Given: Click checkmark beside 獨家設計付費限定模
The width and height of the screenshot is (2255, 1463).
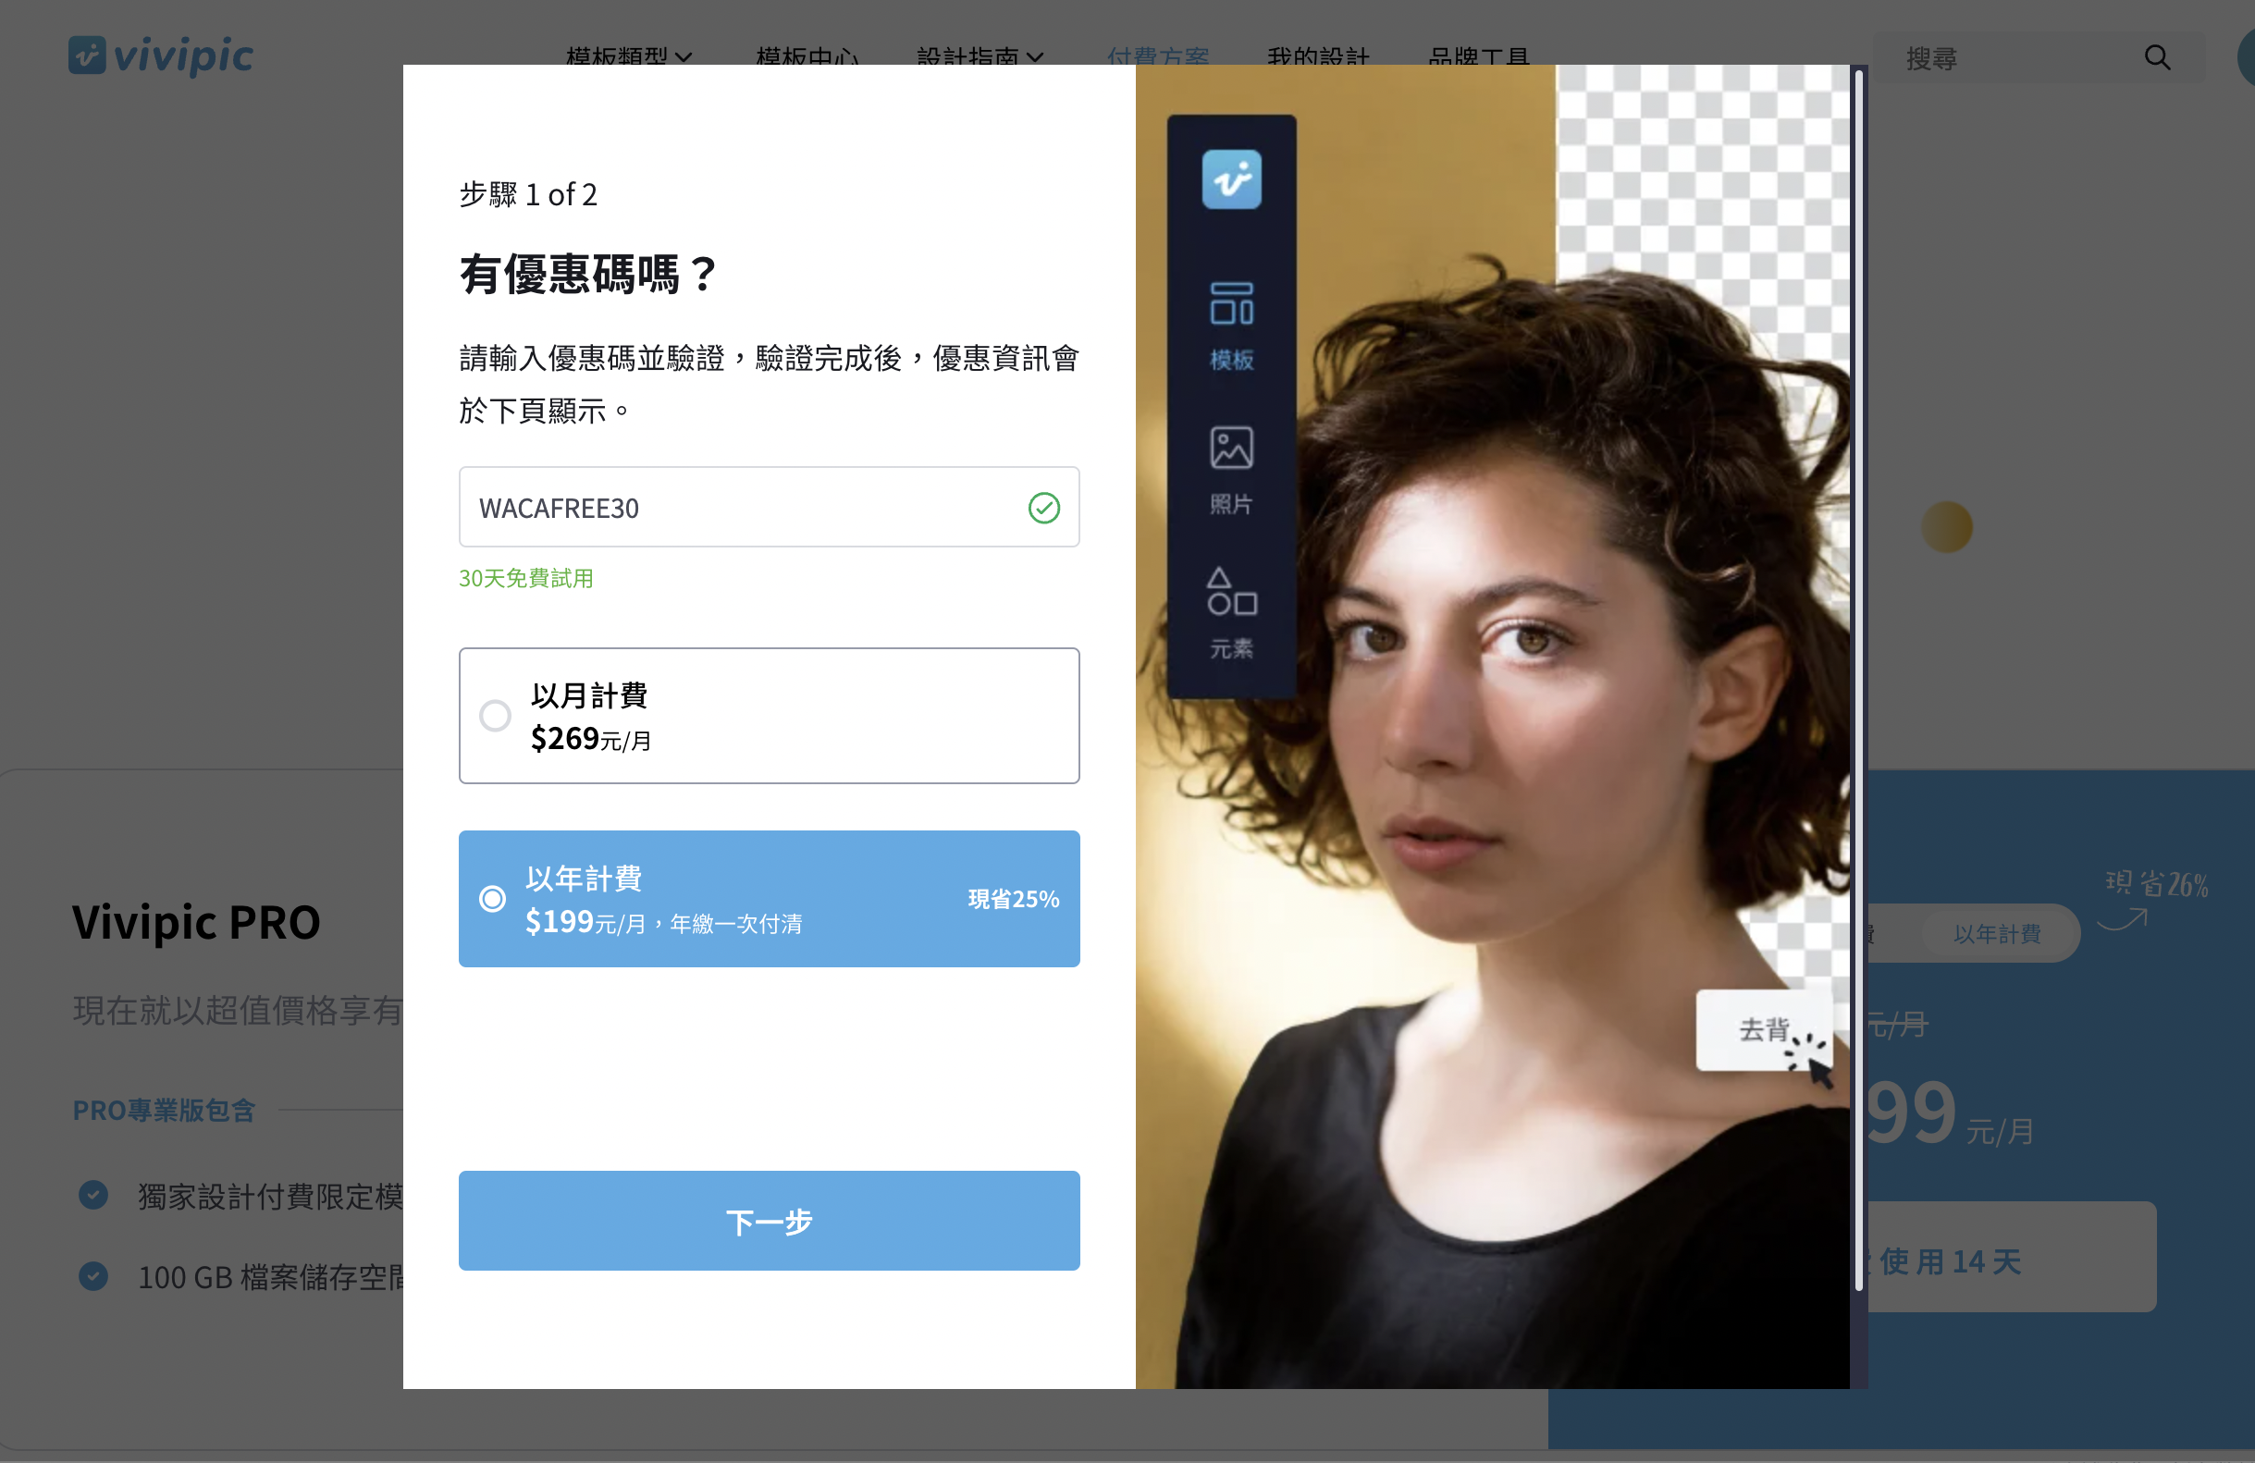Looking at the screenshot, I should pyautogui.click(x=93, y=1195).
